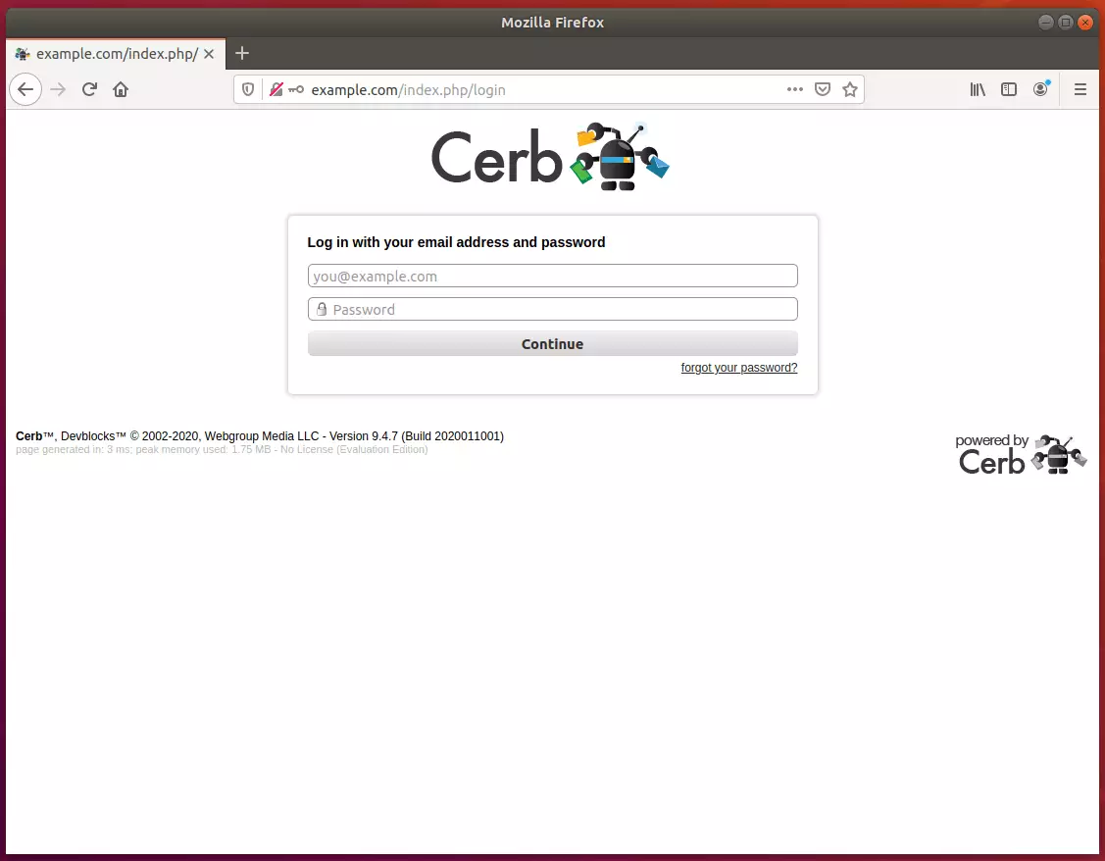Open the Library bookmarks panel

pos(978,89)
